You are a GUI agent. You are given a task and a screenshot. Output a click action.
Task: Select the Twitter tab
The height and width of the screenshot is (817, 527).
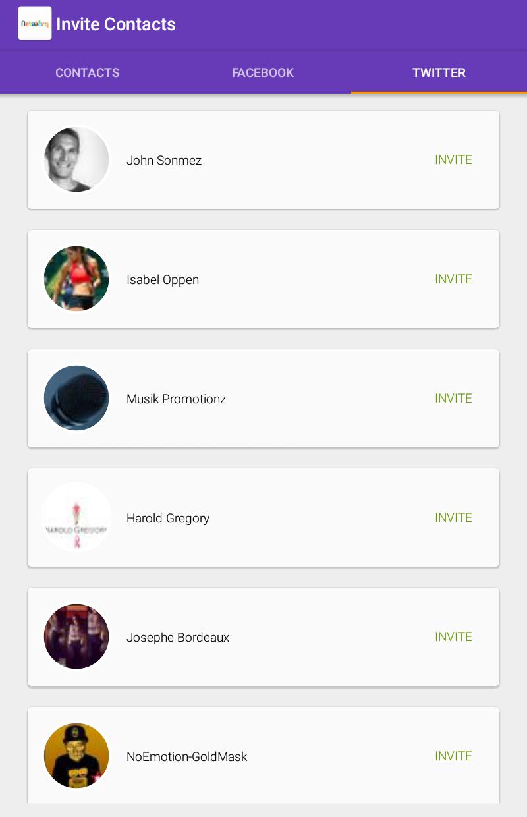point(439,73)
